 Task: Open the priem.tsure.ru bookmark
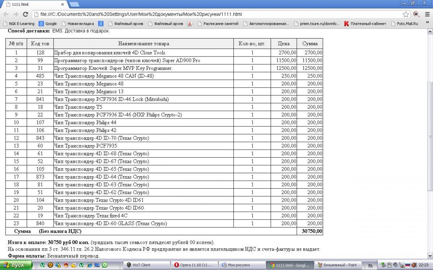click(316, 24)
